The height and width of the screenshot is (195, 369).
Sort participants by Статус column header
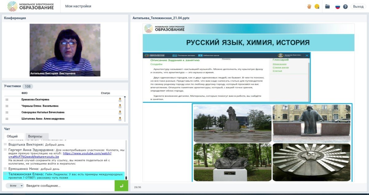click(105, 93)
